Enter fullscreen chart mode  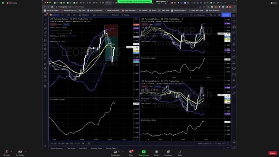point(215,15)
